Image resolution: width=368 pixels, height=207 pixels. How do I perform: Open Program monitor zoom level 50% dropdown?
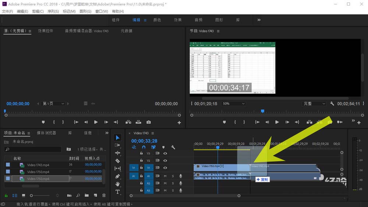coord(233,103)
